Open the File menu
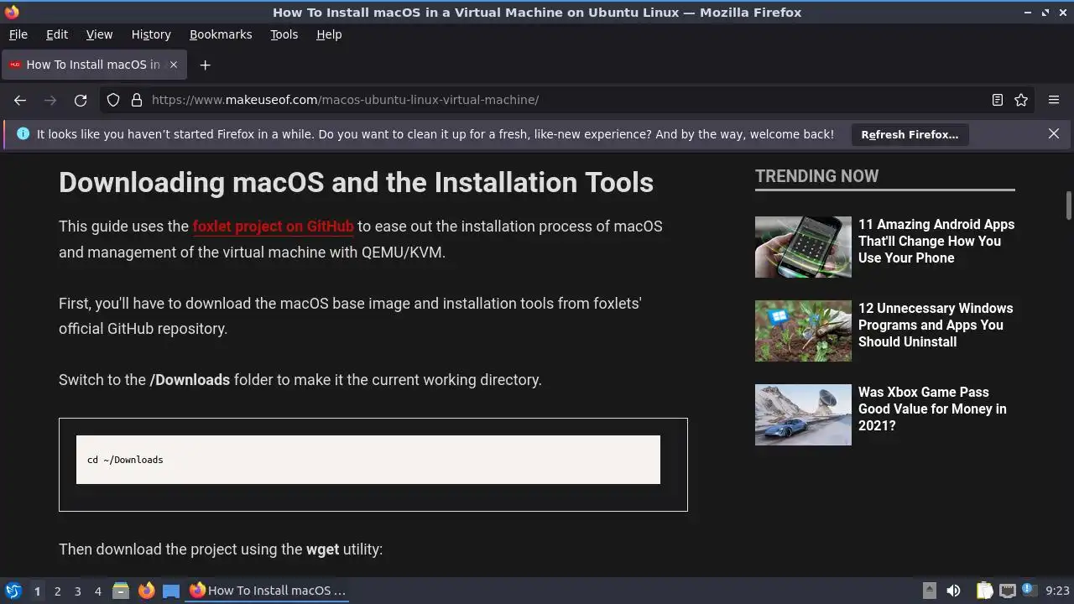This screenshot has height=604, width=1074. coord(18,34)
